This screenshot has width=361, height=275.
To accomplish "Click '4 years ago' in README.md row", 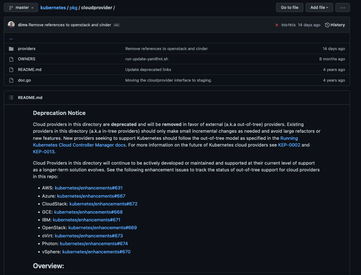I will (x=334, y=70).
